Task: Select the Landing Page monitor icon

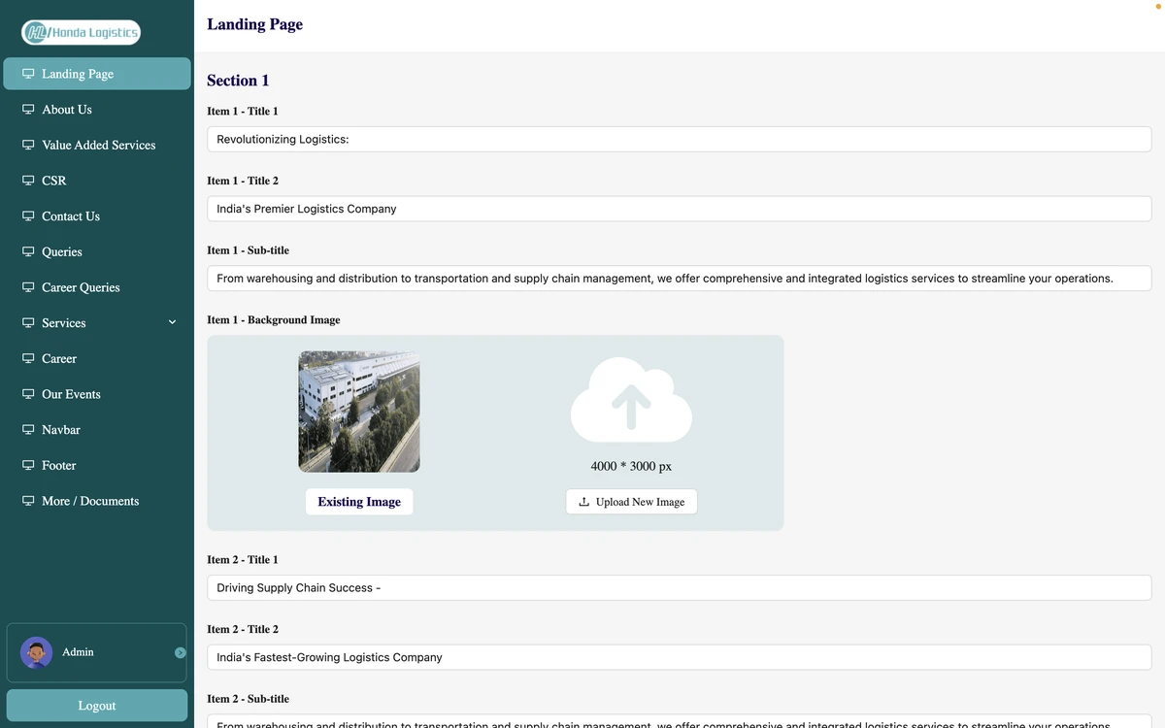Action: point(26,73)
